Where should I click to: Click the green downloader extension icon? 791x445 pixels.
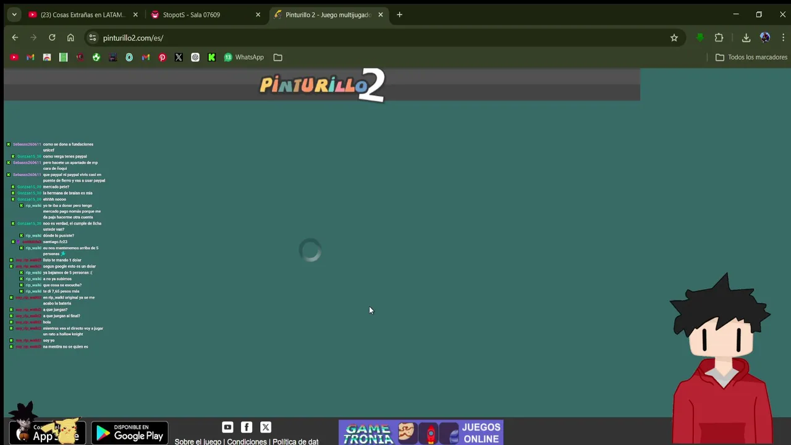700,38
